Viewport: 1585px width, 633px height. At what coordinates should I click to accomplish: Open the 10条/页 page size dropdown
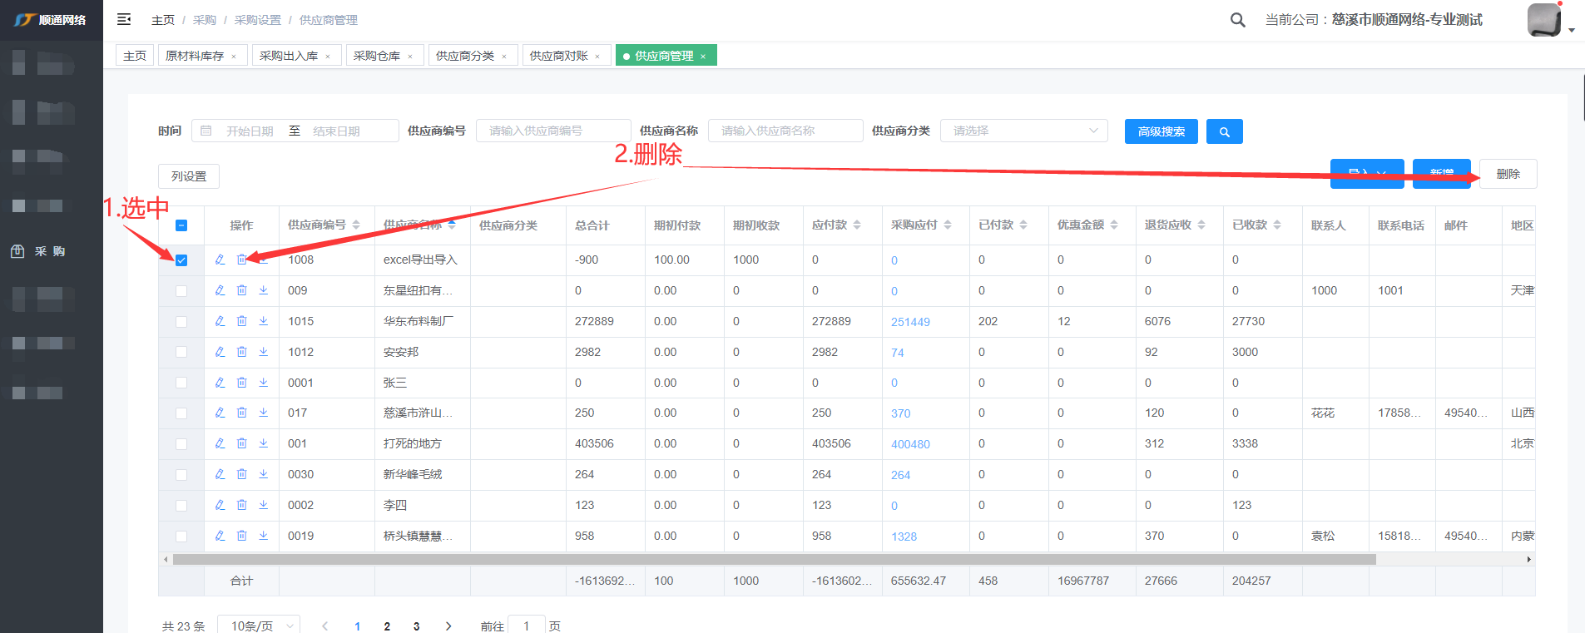click(259, 626)
